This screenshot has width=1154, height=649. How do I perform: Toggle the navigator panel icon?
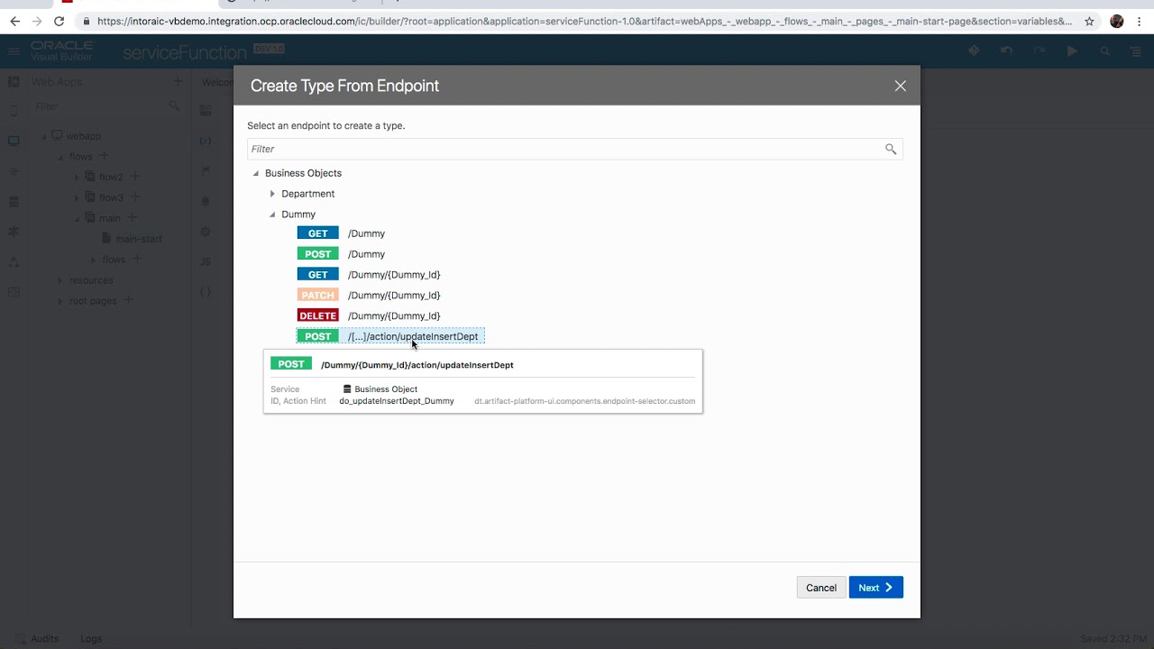[x=14, y=82]
